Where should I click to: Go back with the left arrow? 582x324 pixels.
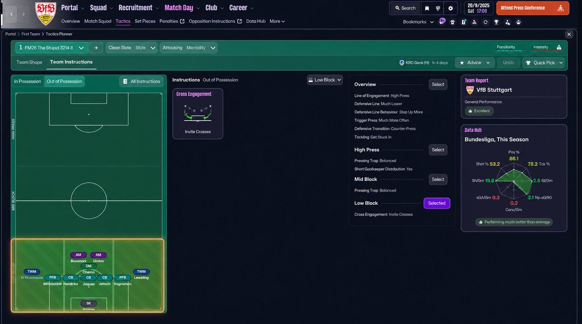(11, 14)
